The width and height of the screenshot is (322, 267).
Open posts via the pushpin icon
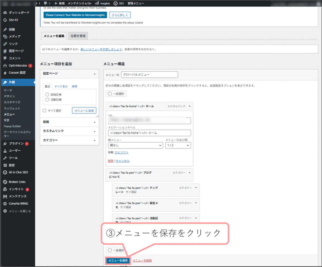(x=5, y=30)
